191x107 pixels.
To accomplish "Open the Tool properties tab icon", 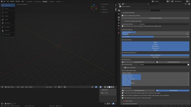I will point(119,14).
